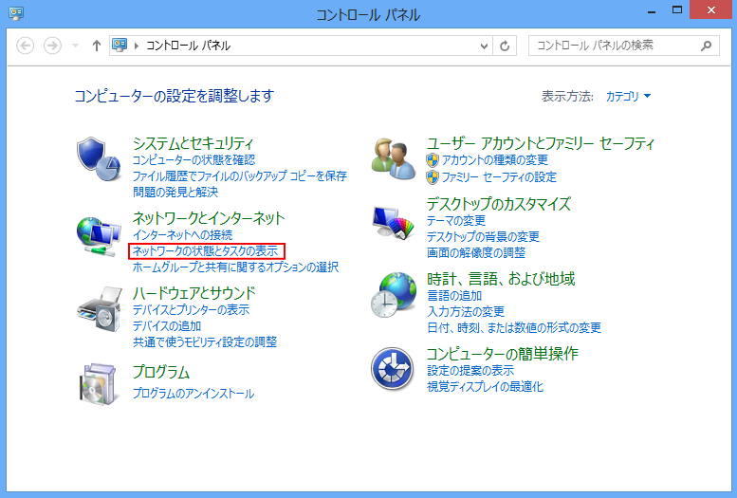Click the Control Panel icon in address bar

120,46
